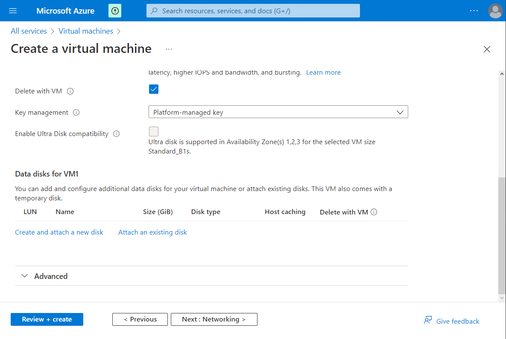Viewport: 506px width, 339px height.
Task: Click the Review + create button
Action: click(x=47, y=319)
